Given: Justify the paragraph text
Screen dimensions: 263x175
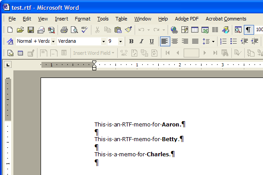Looking at the screenshot, I should pos(195,41).
